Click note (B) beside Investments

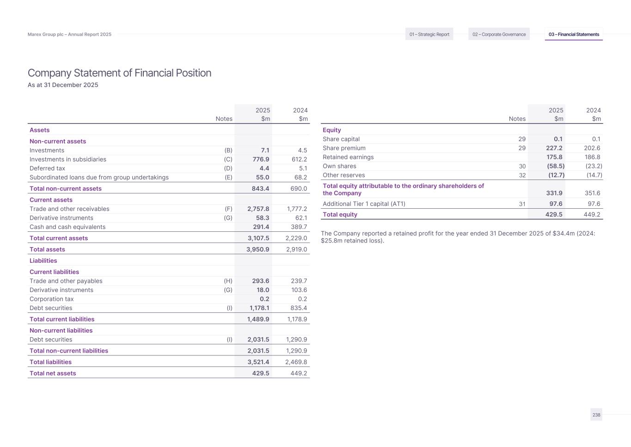click(228, 150)
